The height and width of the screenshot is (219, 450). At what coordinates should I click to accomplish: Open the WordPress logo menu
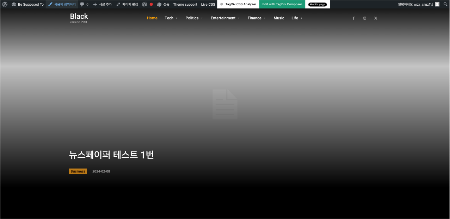[5, 4]
